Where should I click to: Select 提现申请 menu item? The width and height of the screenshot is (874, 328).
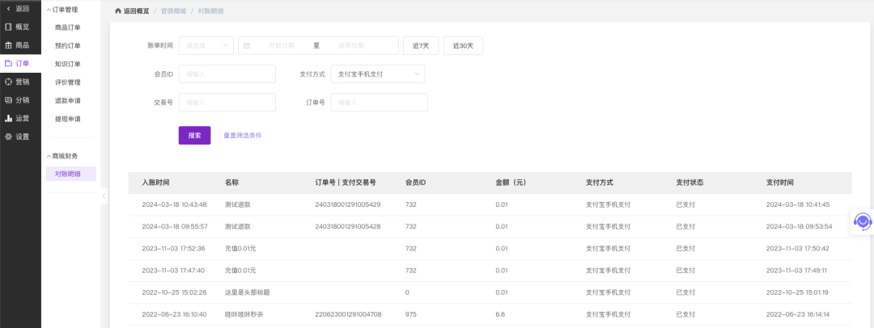[67, 119]
